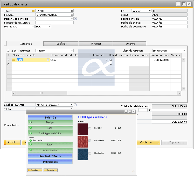Viewport: 194px width, 176px height.
Task: Click the Sofa (0) header bar
Action: point(50,118)
